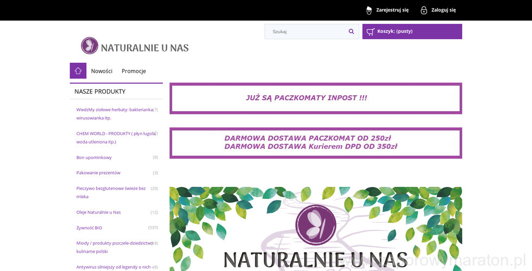The width and height of the screenshot is (532, 271).
Task: Click the login padlock icon
Action: coord(424,10)
